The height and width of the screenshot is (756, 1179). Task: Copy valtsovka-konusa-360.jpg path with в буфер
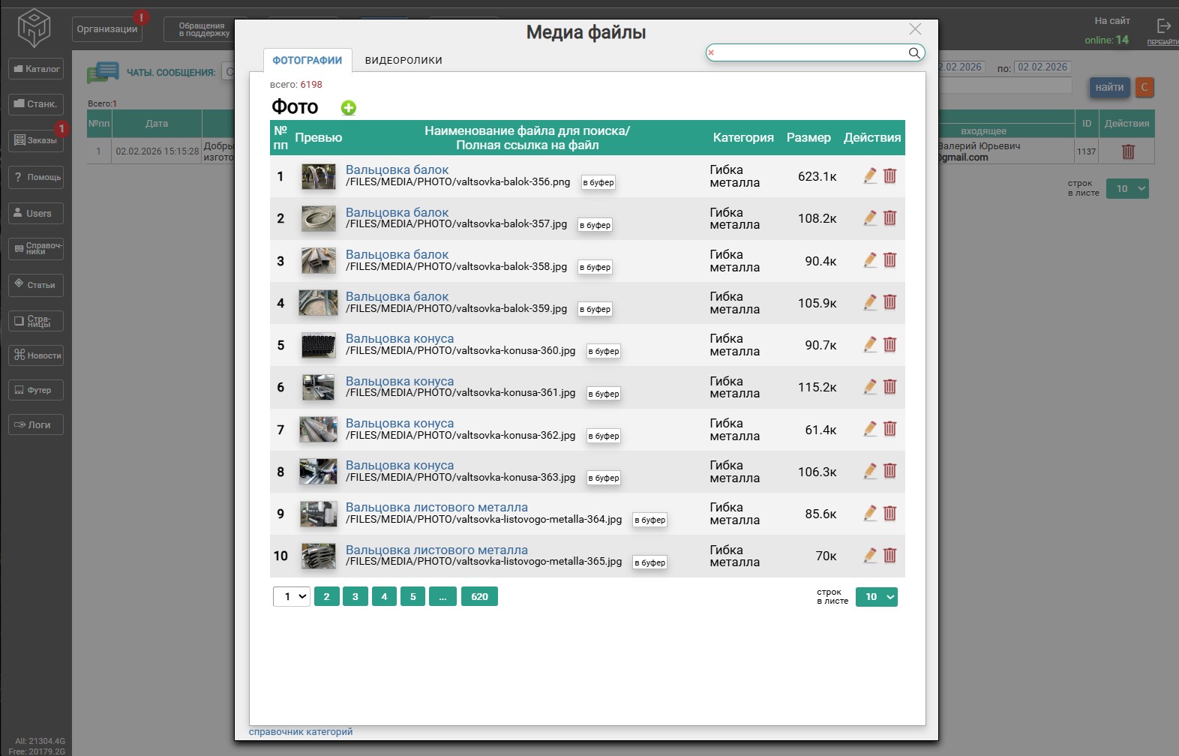point(604,351)
